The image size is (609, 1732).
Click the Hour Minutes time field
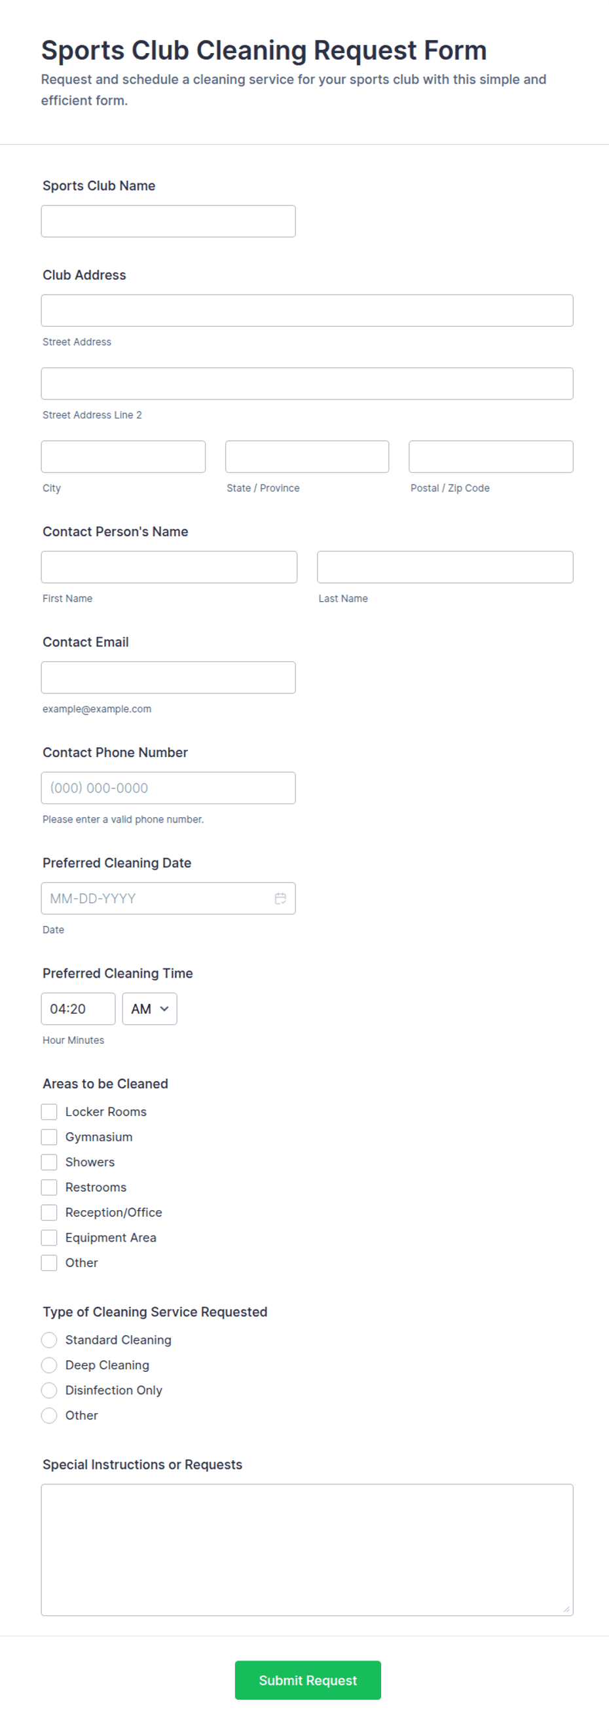coord(78,1008)
